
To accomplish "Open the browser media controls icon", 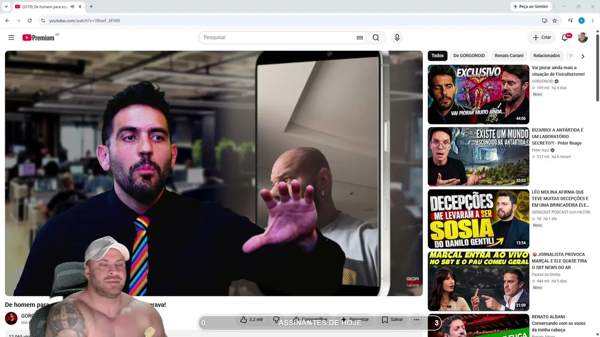I will click(x=570, y=21).
